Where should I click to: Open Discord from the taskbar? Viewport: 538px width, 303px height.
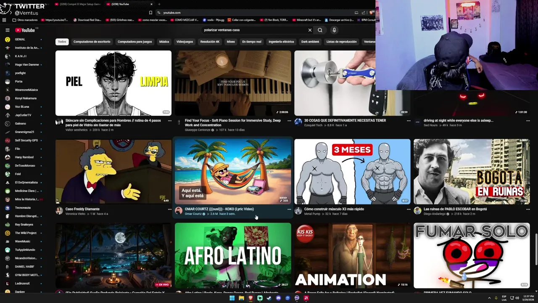278,298
